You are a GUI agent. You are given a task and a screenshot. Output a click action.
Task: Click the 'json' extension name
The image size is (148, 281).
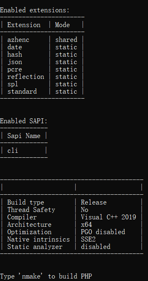(x=15, y=62)
